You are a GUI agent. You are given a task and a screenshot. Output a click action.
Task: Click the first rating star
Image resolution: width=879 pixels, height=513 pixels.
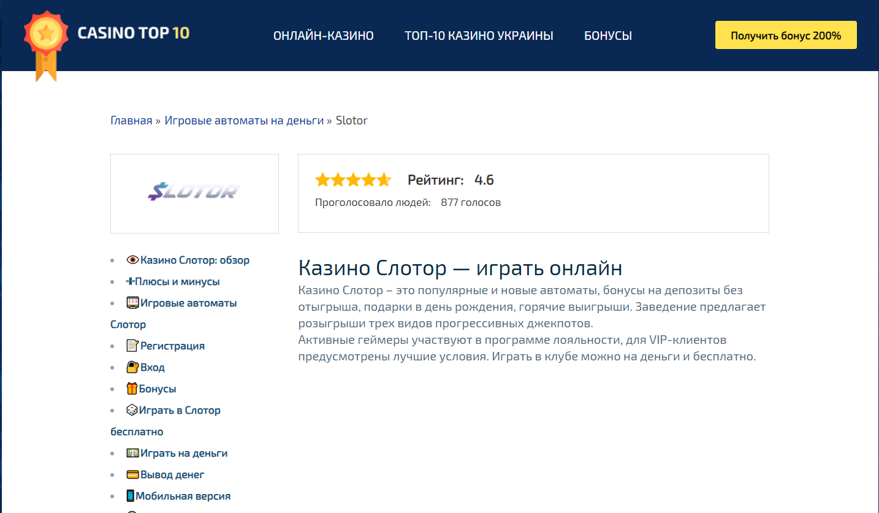tap(322, 180)
